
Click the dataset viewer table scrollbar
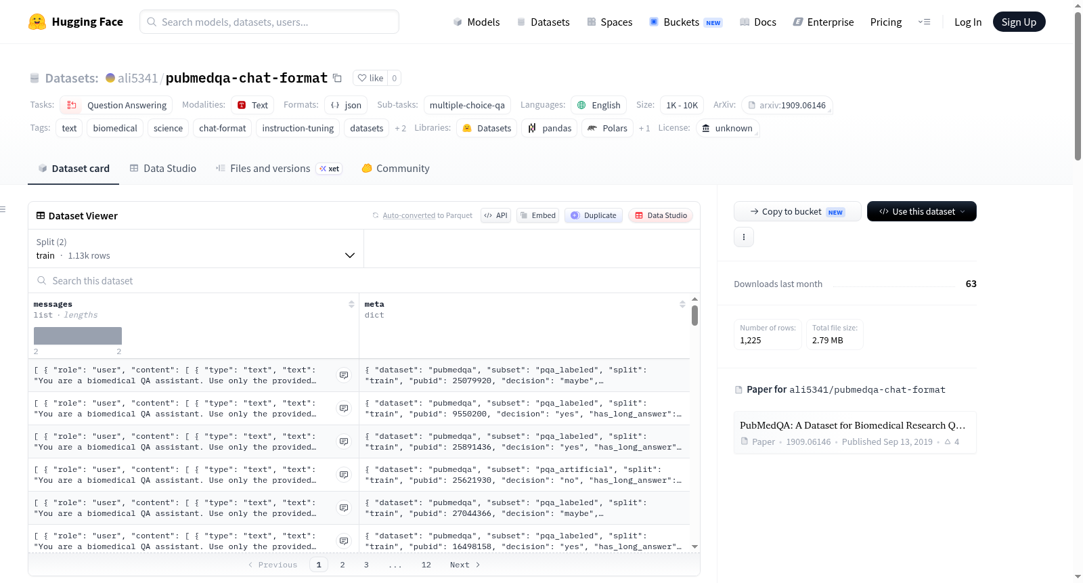click(x=694, y=316)
